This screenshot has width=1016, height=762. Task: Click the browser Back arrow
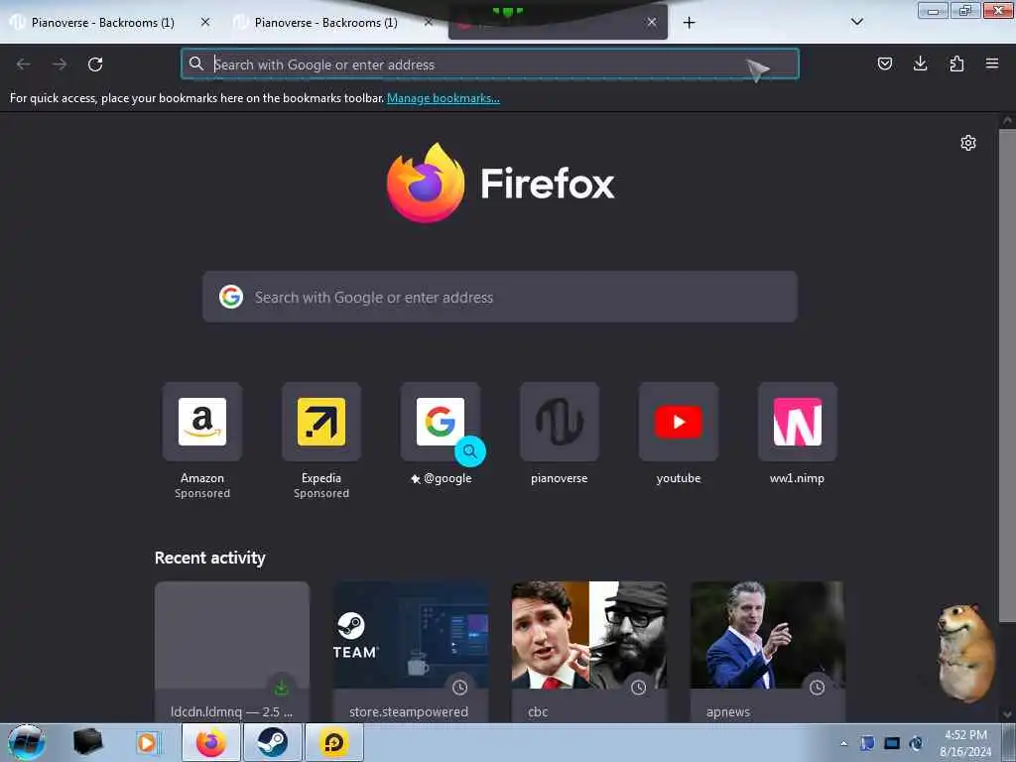24,64
